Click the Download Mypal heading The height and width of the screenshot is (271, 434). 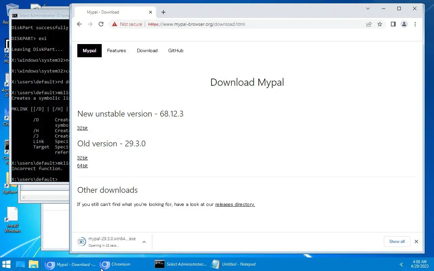pyautogui.click(x=247, y=82)
